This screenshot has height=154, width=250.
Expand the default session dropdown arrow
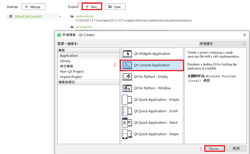point(60,16)
